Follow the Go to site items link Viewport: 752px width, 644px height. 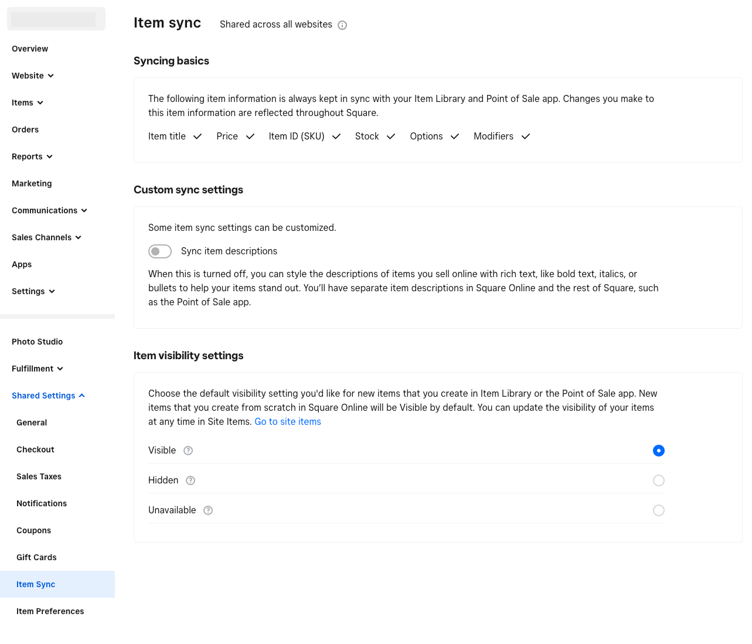(288, 422)
